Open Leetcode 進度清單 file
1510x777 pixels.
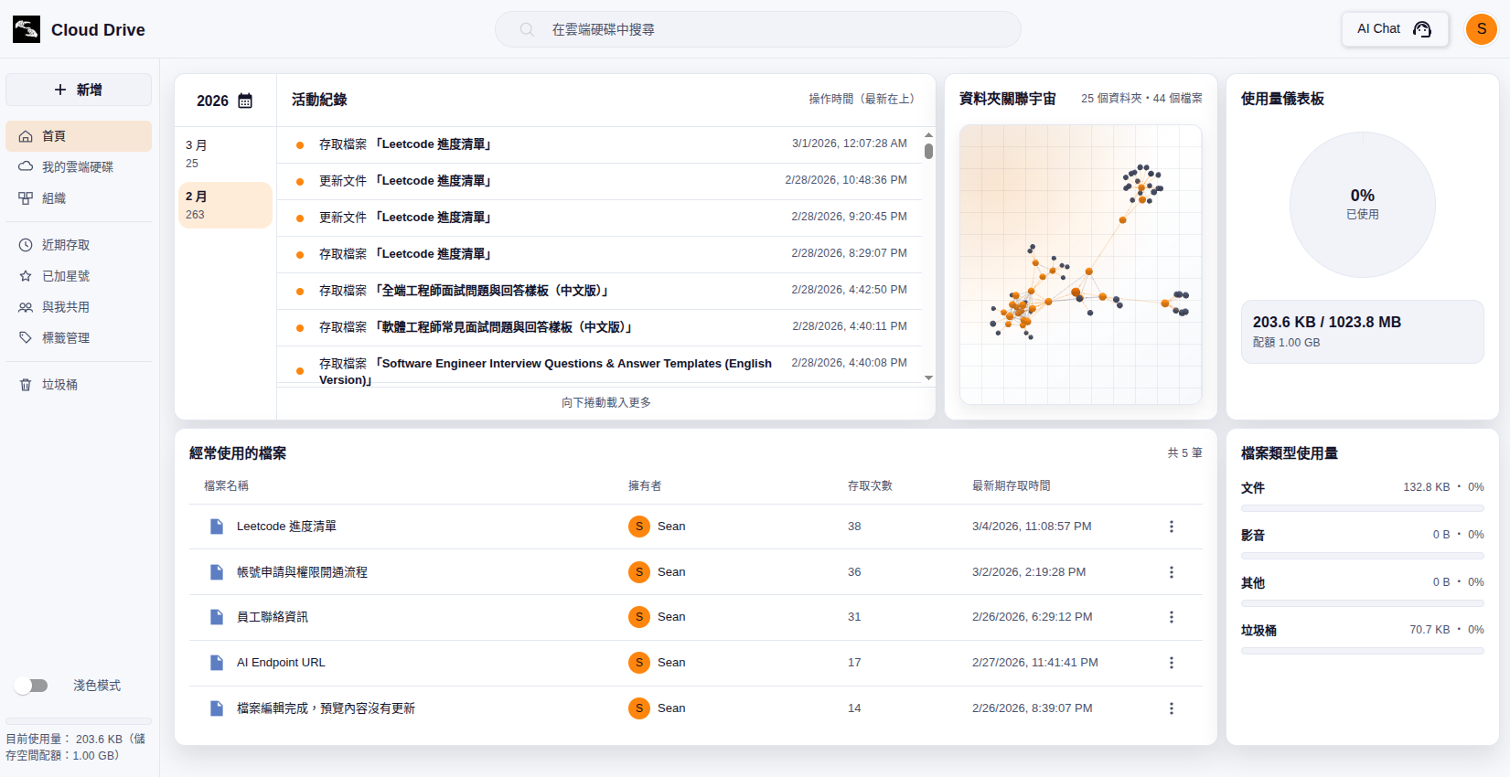click(286, 527)
